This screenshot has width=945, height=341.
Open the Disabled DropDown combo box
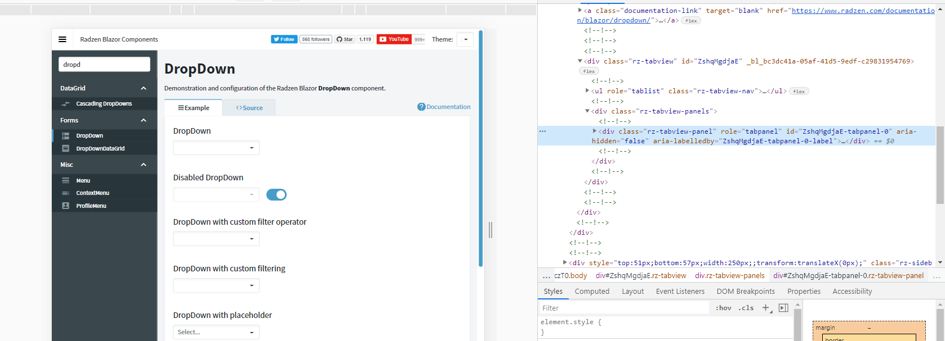click(216, 194)
